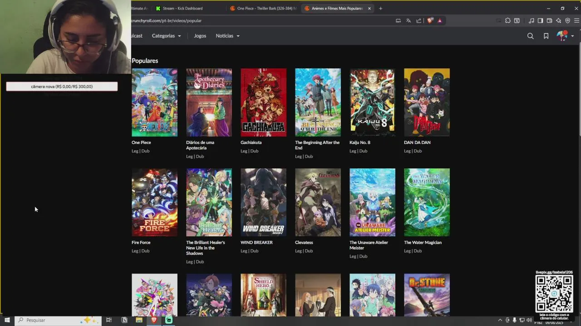Click the Fire Force title link
The image size is (581, 326).
click(x=141, y=243)
